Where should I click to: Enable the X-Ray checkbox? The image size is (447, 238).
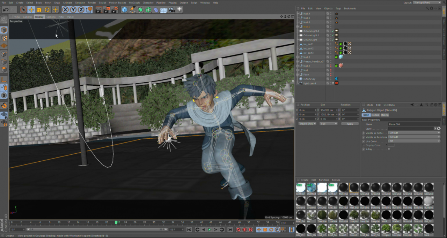click(389, 149)
